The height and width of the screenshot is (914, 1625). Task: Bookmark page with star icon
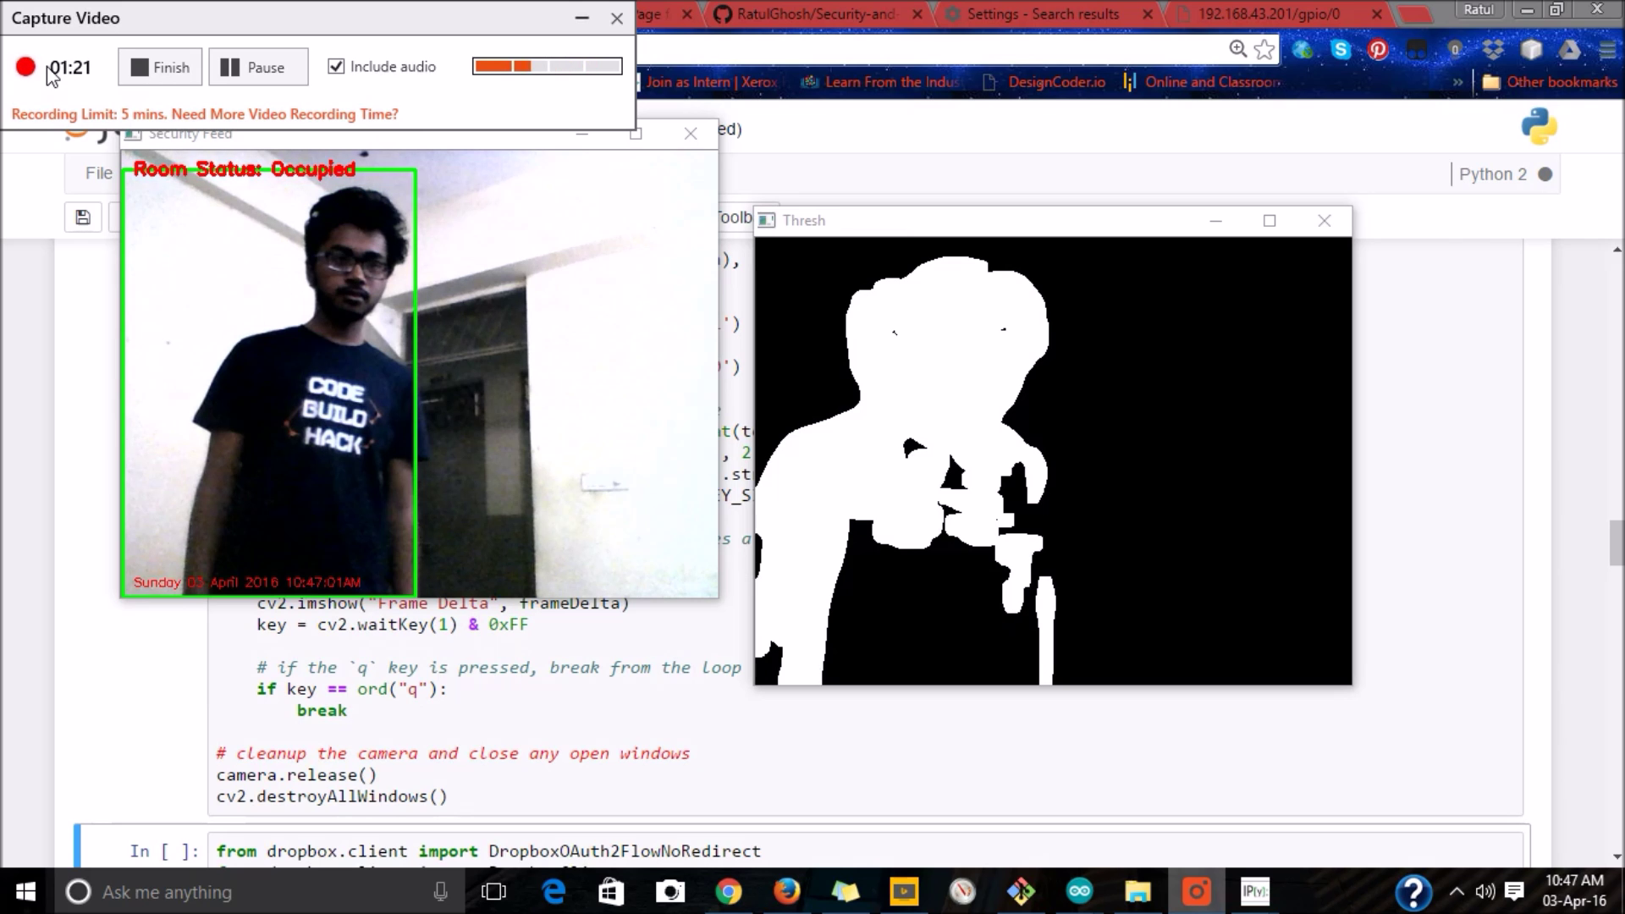(x=1264, y=50)
